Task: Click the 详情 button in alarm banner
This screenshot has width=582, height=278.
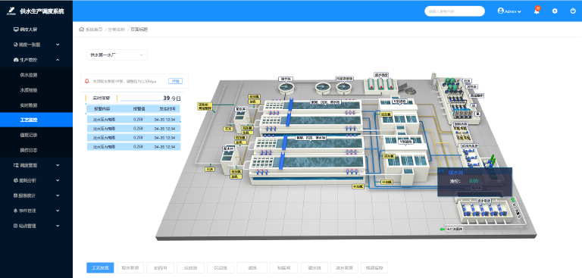Action: 176,81
